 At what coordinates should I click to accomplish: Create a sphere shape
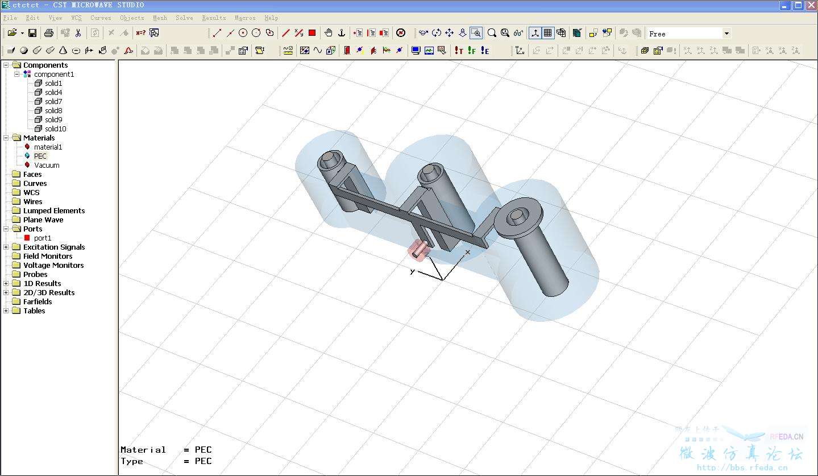point(24,51)
